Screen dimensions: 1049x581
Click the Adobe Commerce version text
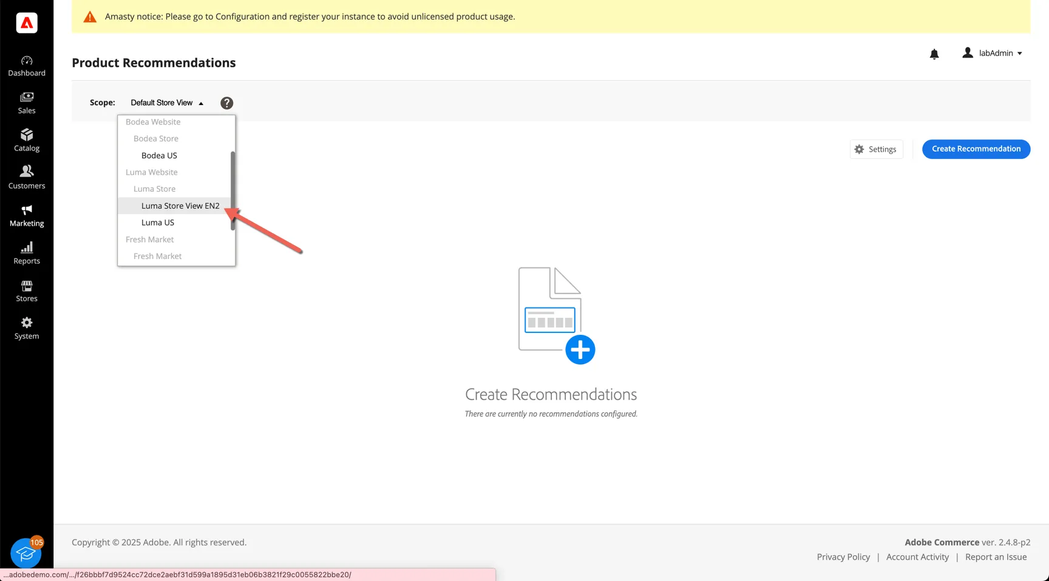coord(968,542)
